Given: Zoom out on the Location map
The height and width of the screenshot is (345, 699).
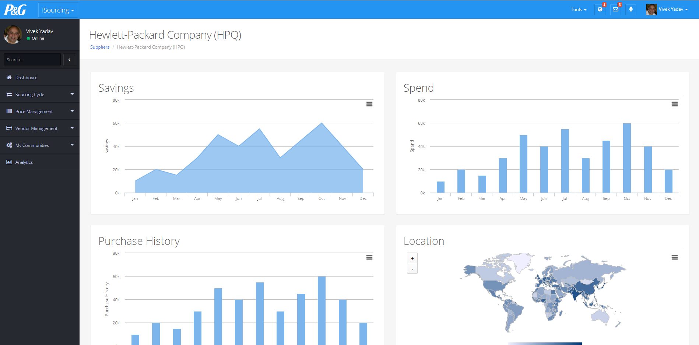Looking at the screenshot, I should click(x=412, y=268).
